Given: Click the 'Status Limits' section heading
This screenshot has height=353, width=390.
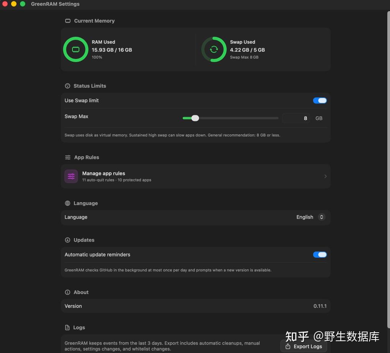Looking at the screenshot, I should coord(90,86).
